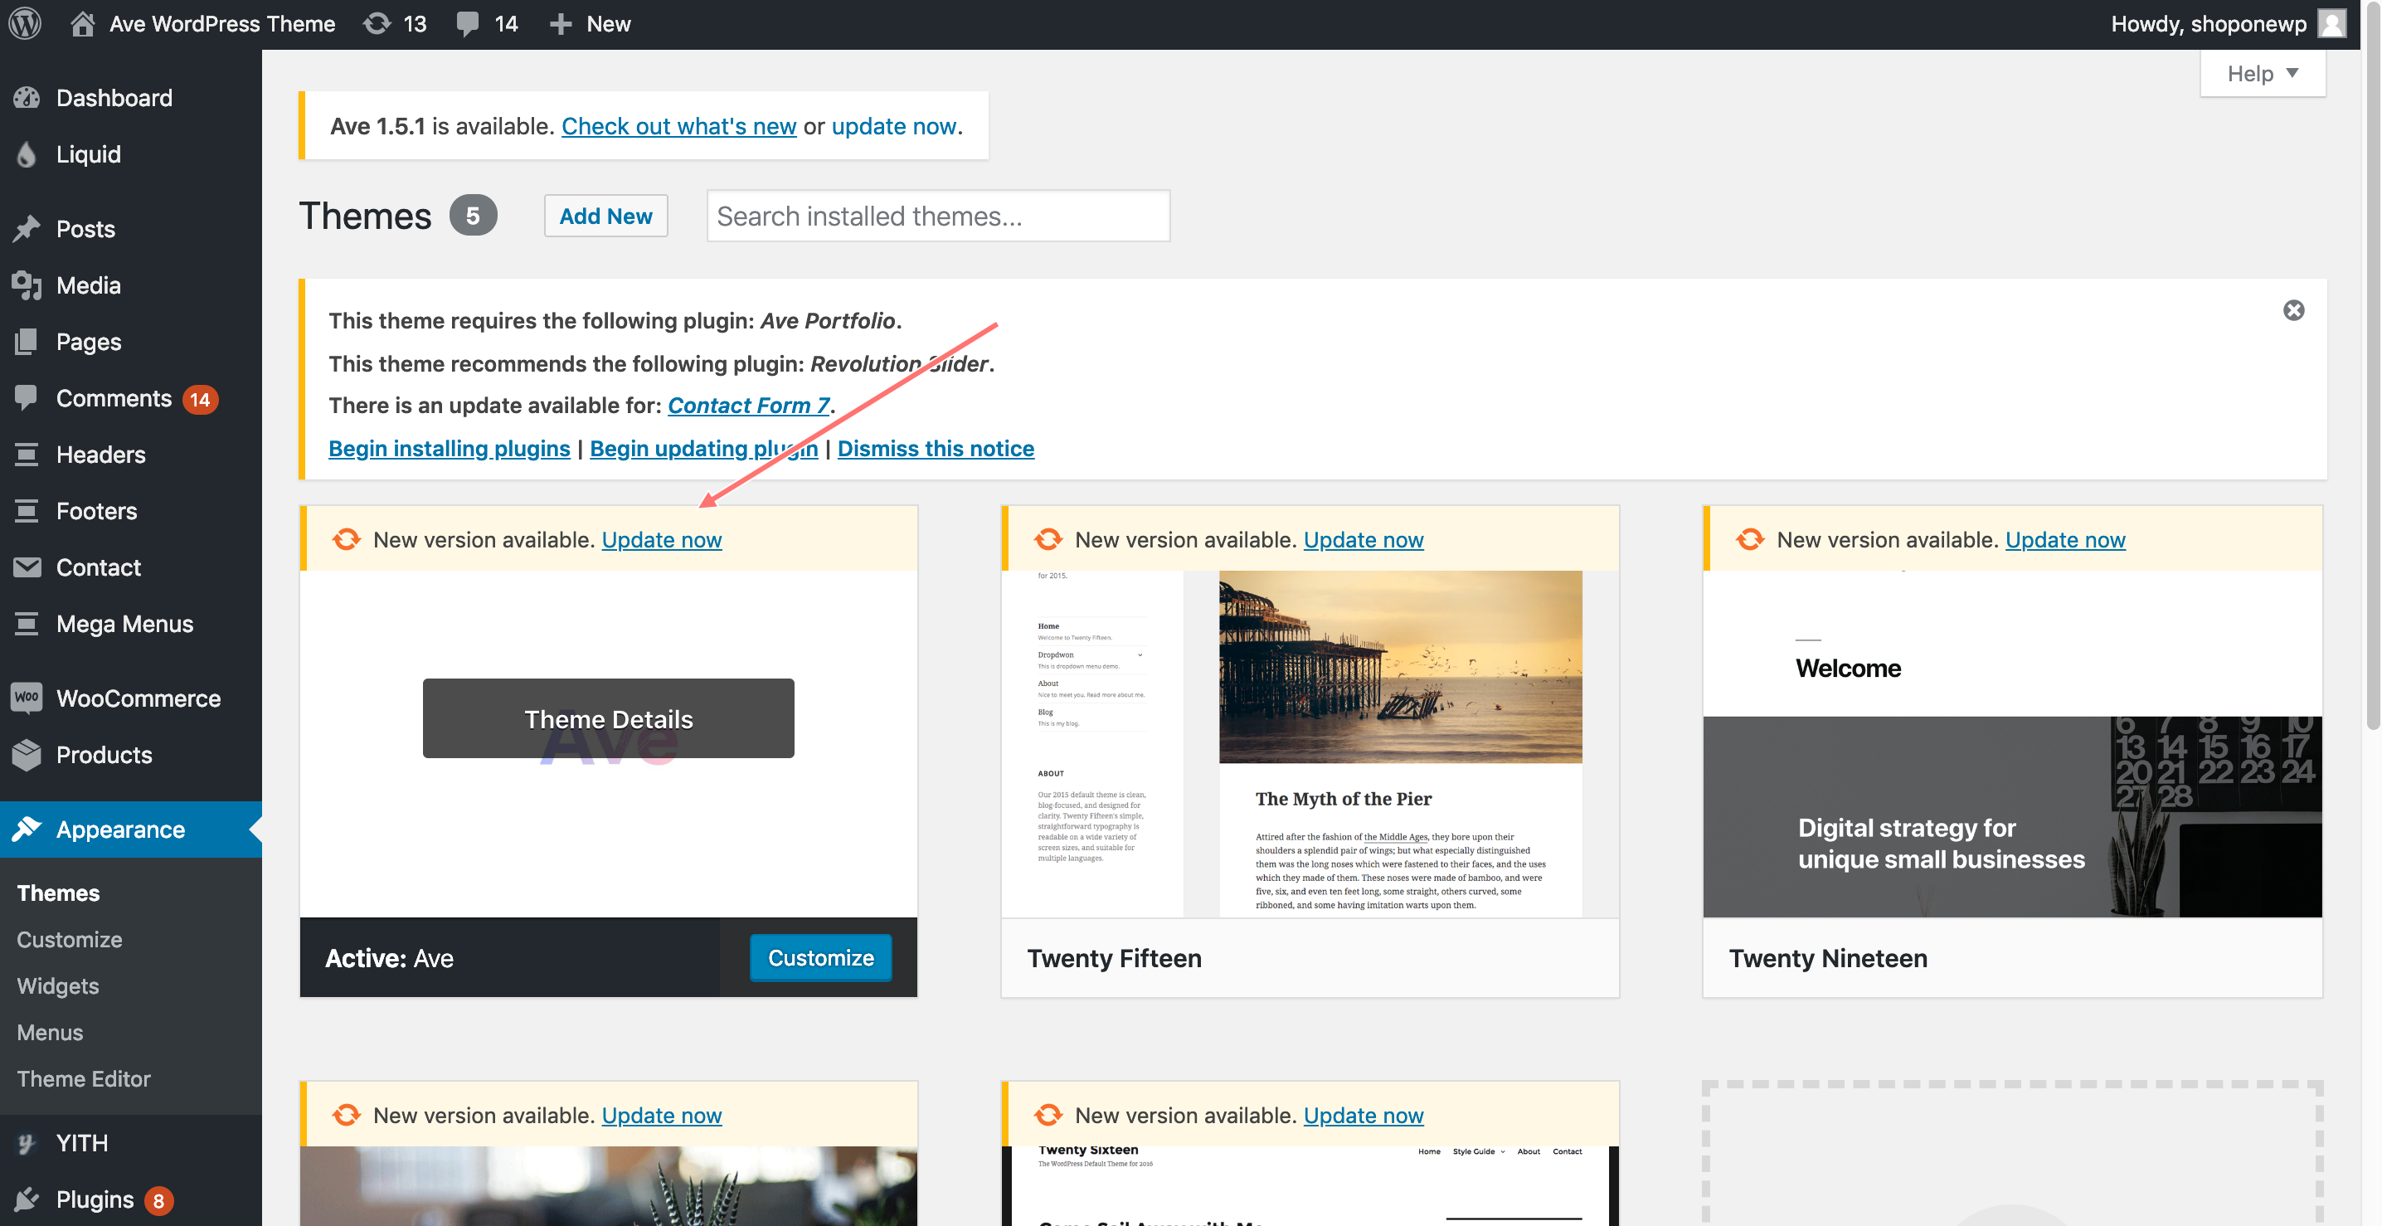Click the user avatar in admin bar
2382x1226 pixels.
click(2332, 24)
